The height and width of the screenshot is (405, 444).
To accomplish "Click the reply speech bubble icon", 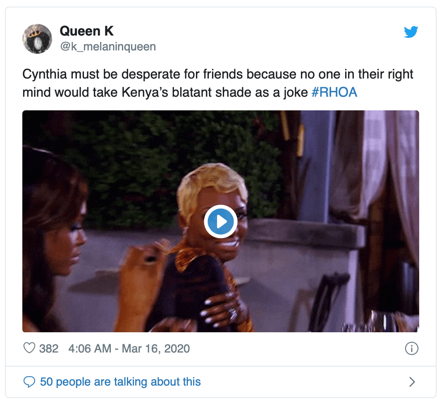I will 29,382.
